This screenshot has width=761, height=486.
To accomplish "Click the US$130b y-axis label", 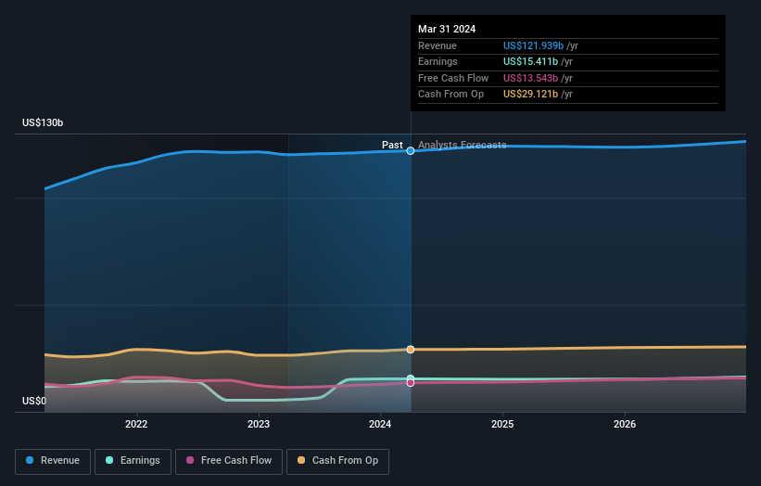I will click(x=43, y=122).
